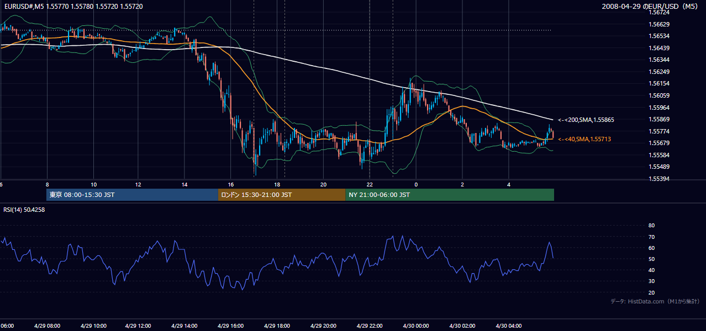The width and height of the screenshot is (706, 331).
Task: Click RSI scale value 40
Action: (x=651, y=270)
